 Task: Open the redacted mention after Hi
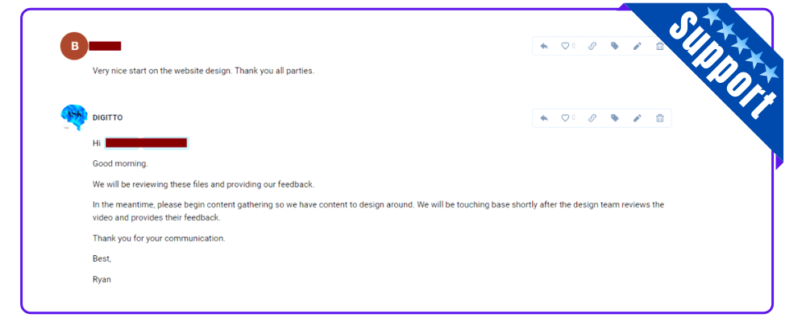click(x=147, y=142)
